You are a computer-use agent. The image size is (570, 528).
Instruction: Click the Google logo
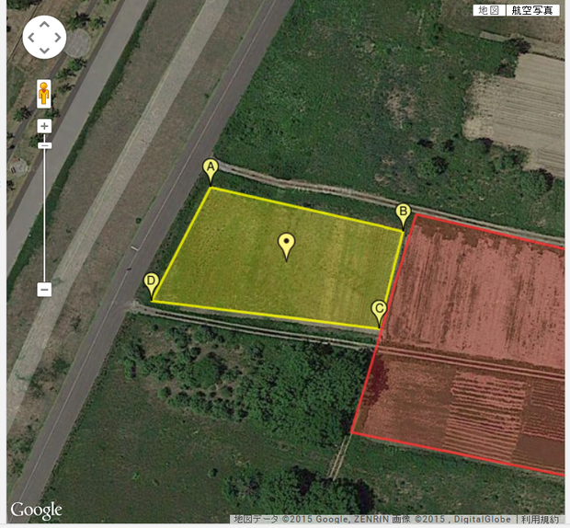36,511
